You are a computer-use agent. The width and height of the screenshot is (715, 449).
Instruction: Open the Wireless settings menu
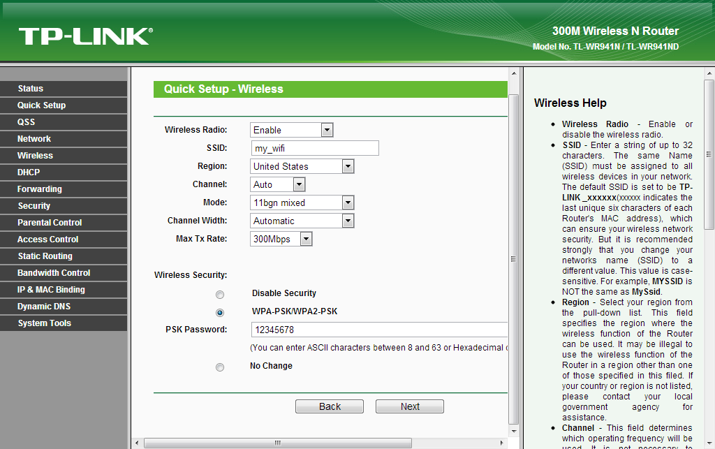(x=64, y=156)
